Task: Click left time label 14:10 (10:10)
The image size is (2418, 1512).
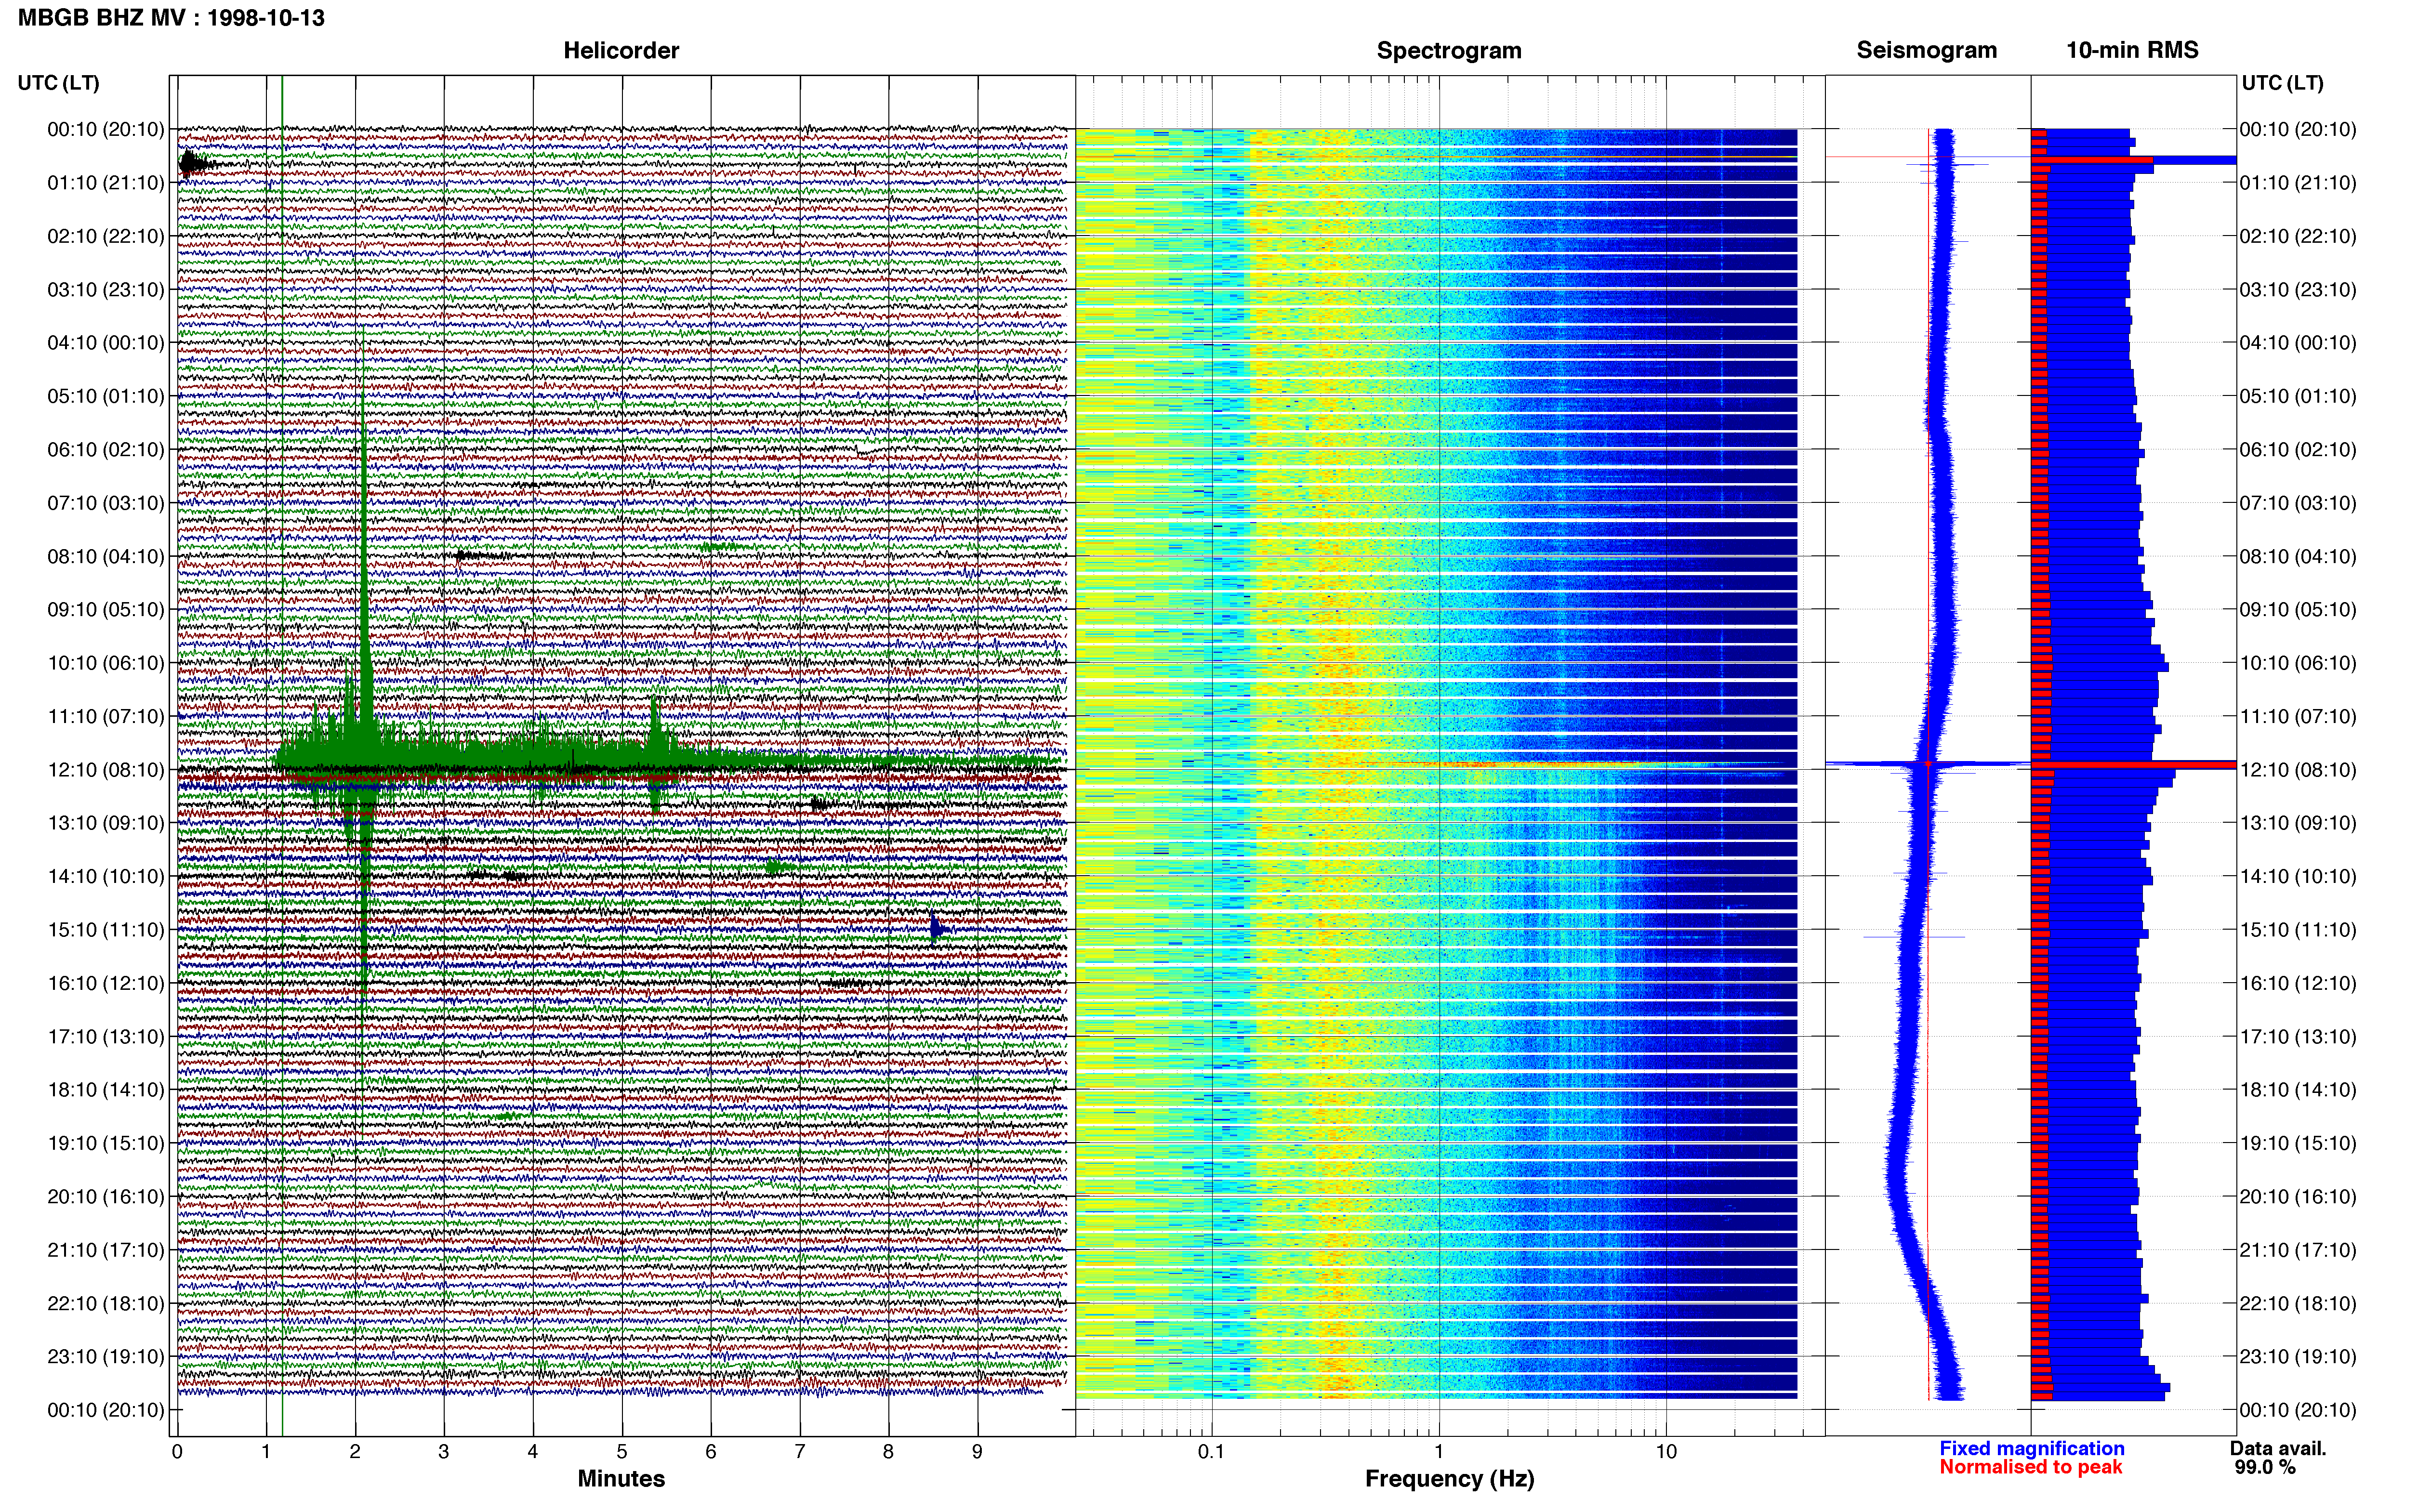Action: (x=105, y=876)
